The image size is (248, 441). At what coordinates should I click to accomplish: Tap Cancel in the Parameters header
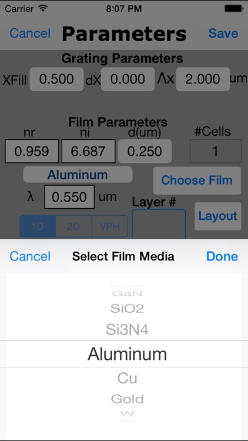[30, 33]
